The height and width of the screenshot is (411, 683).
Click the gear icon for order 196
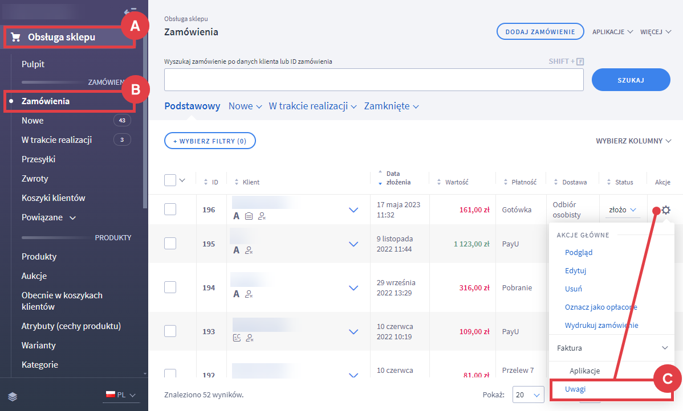click(x=665, y=210)
